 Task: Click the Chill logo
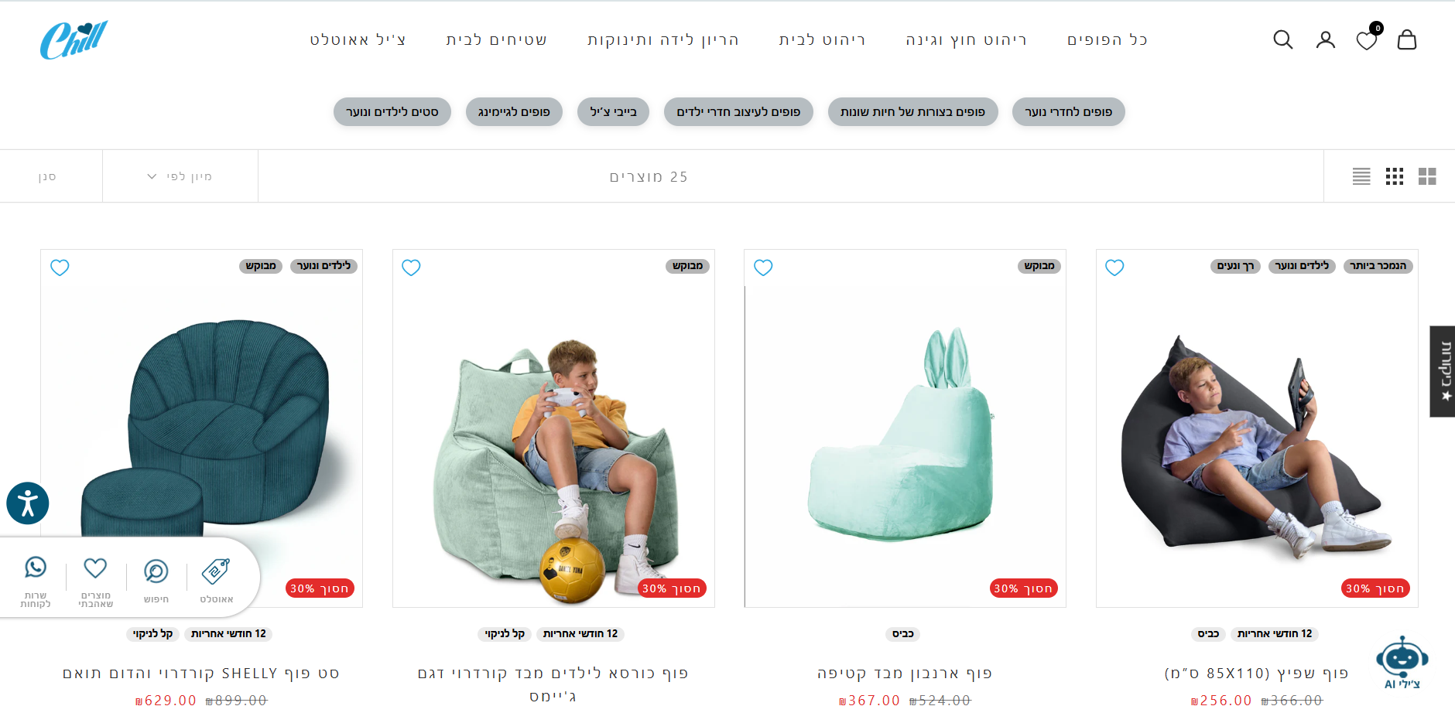(74, 39)
